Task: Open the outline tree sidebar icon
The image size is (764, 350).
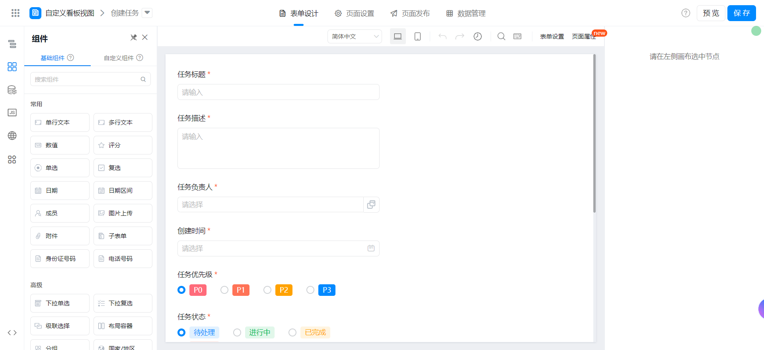Action: 12,44
